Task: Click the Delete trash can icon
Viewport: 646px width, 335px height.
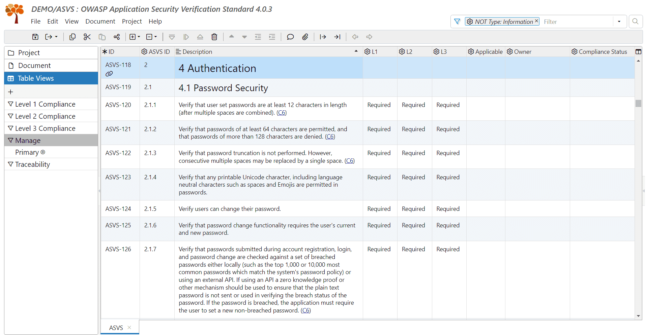Action: pyautogui.click(x=214, y=37)
